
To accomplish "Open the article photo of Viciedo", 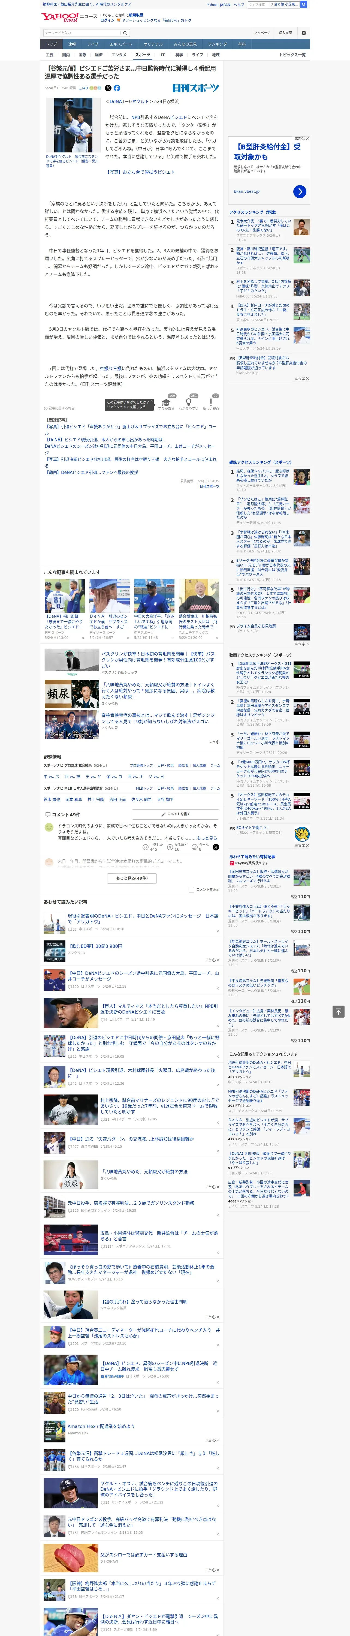I will (74, 126).
